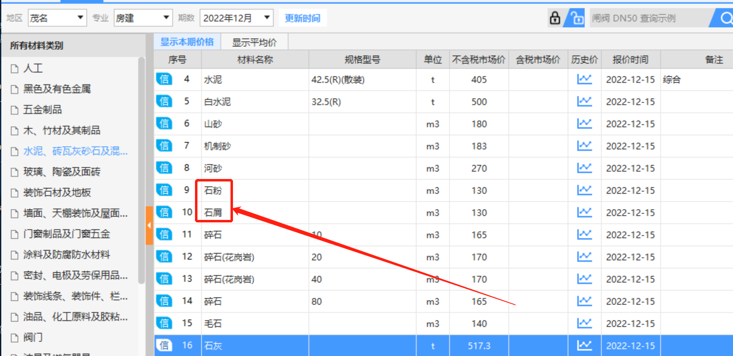Image resolution: width=733 pixels, height=356 pixels.
Task: Click the 42.5(R)(散装) specification cell
Action: pyautogui.click(x=362, y=79)
